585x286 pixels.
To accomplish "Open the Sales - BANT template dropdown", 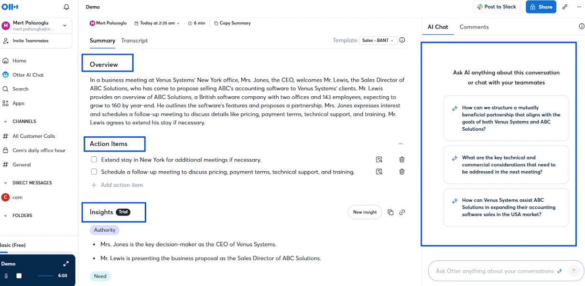I will pos(378,41).
